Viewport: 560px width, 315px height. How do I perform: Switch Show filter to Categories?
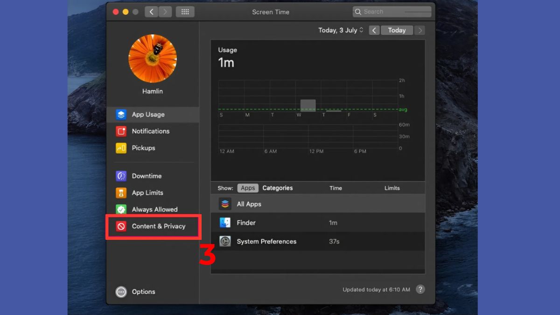pyautogui.click(x=278, y=188)
